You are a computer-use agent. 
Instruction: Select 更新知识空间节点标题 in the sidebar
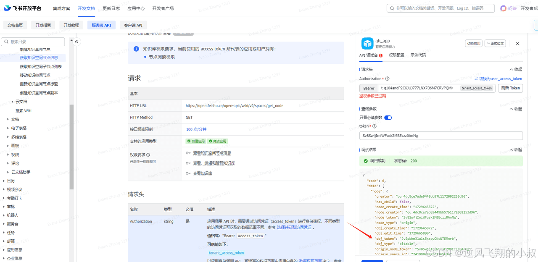click(x=39, y=84)
